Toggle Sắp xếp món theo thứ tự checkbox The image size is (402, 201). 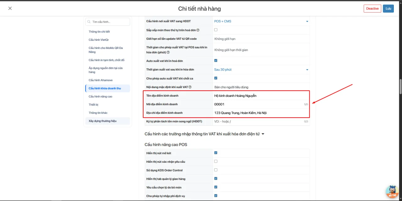pos(216,30)
